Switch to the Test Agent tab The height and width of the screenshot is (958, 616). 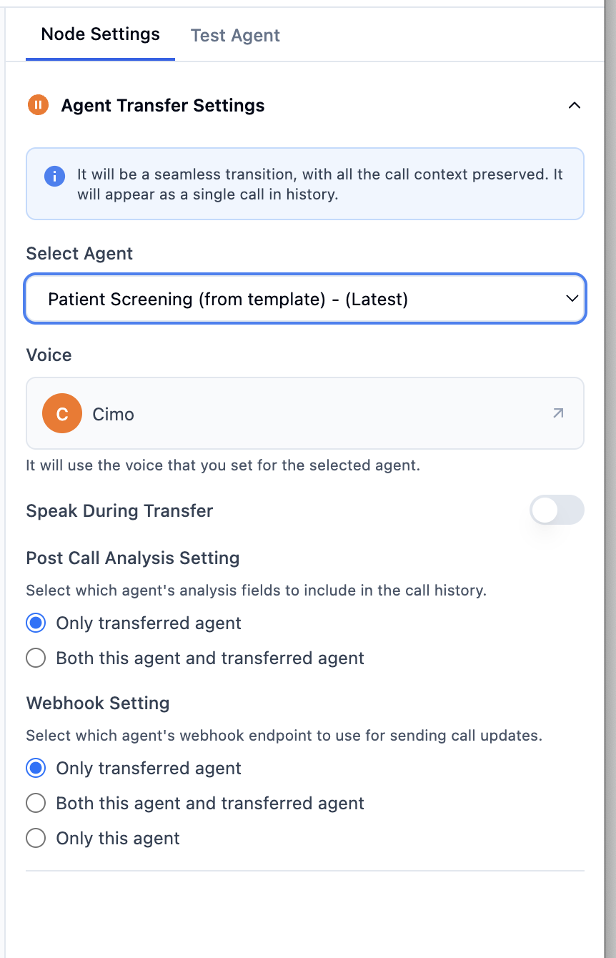click(235, 35)
